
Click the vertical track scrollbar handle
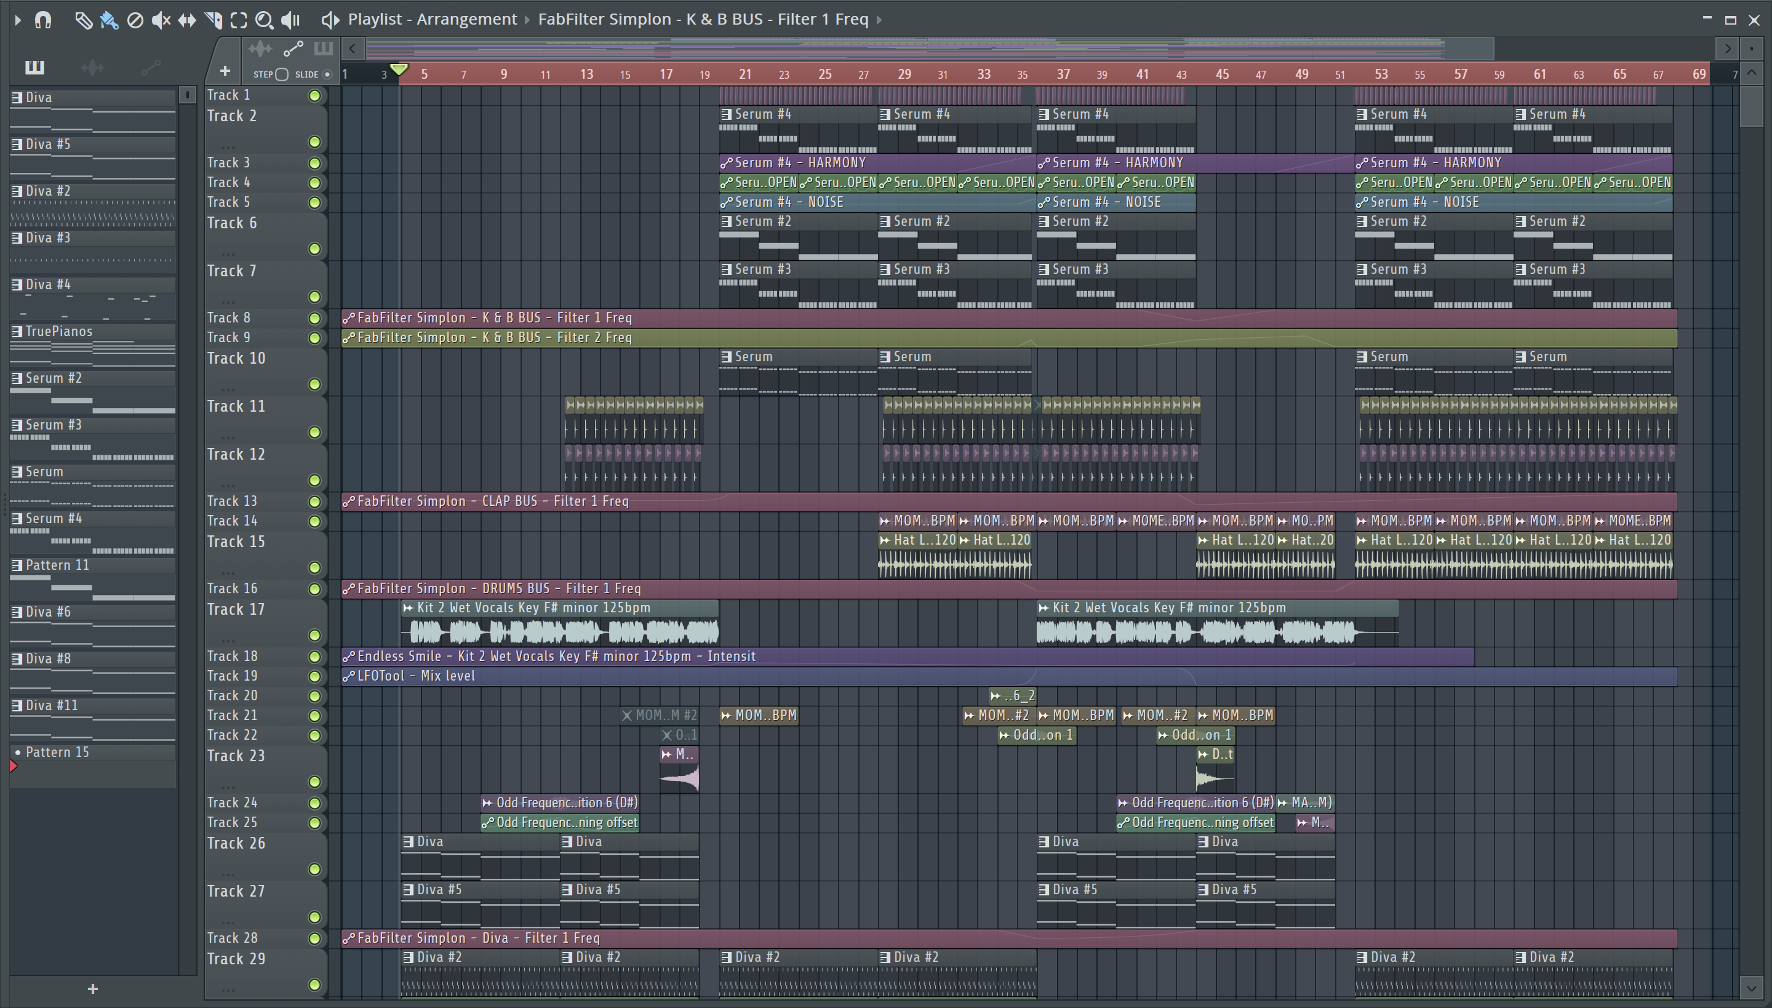[x=1751, y=106]
